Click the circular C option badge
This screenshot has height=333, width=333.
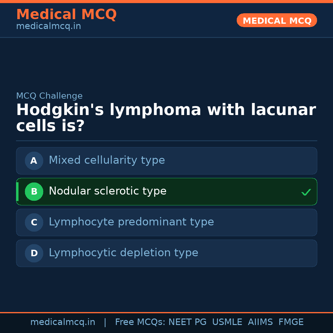[34, 222]
